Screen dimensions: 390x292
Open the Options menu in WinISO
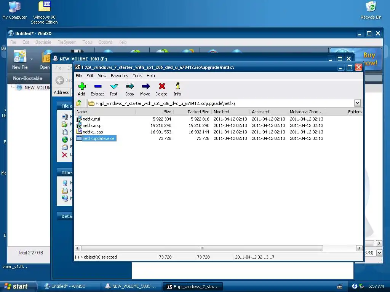coord(105,42)
